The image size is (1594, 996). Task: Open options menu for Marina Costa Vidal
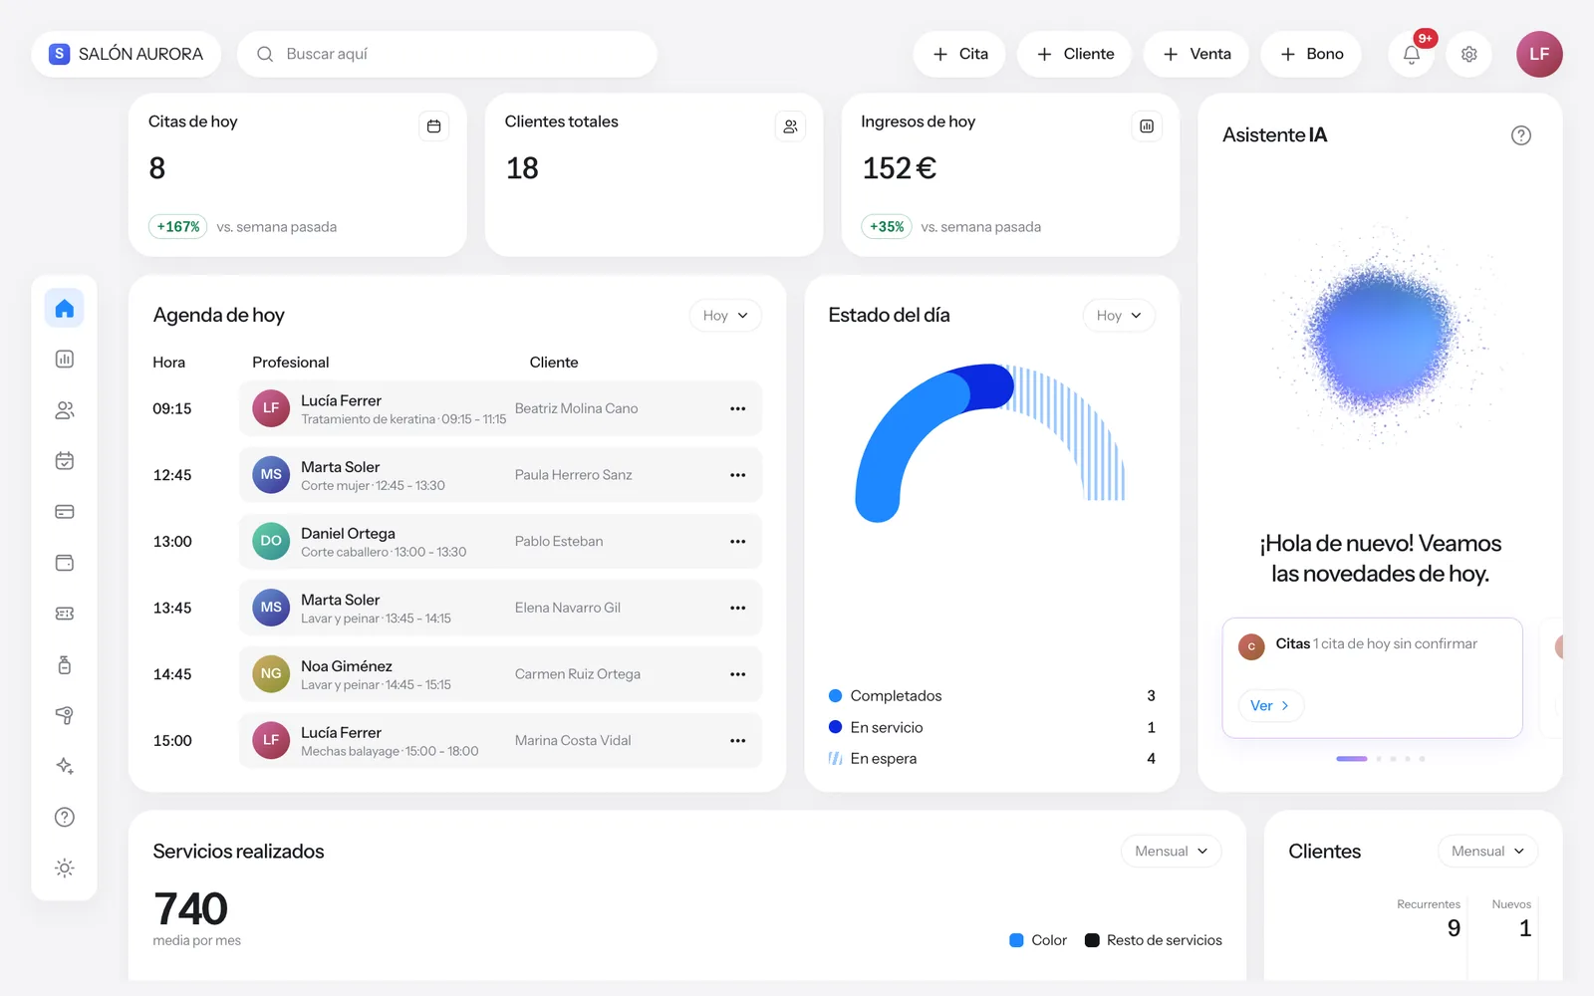click(x=737, y=741)
